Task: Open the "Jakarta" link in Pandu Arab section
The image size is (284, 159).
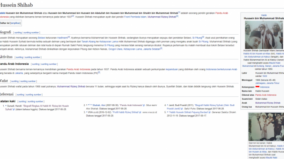Action: coord(19,73)
